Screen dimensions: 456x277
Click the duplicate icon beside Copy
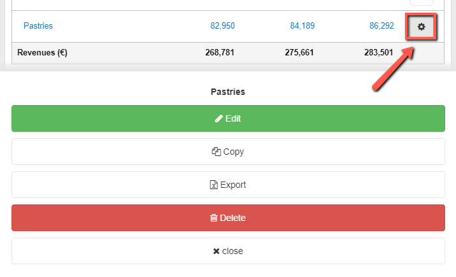216,152
